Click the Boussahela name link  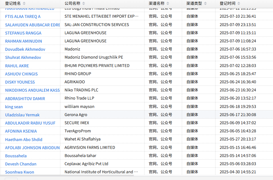(16, 156)
